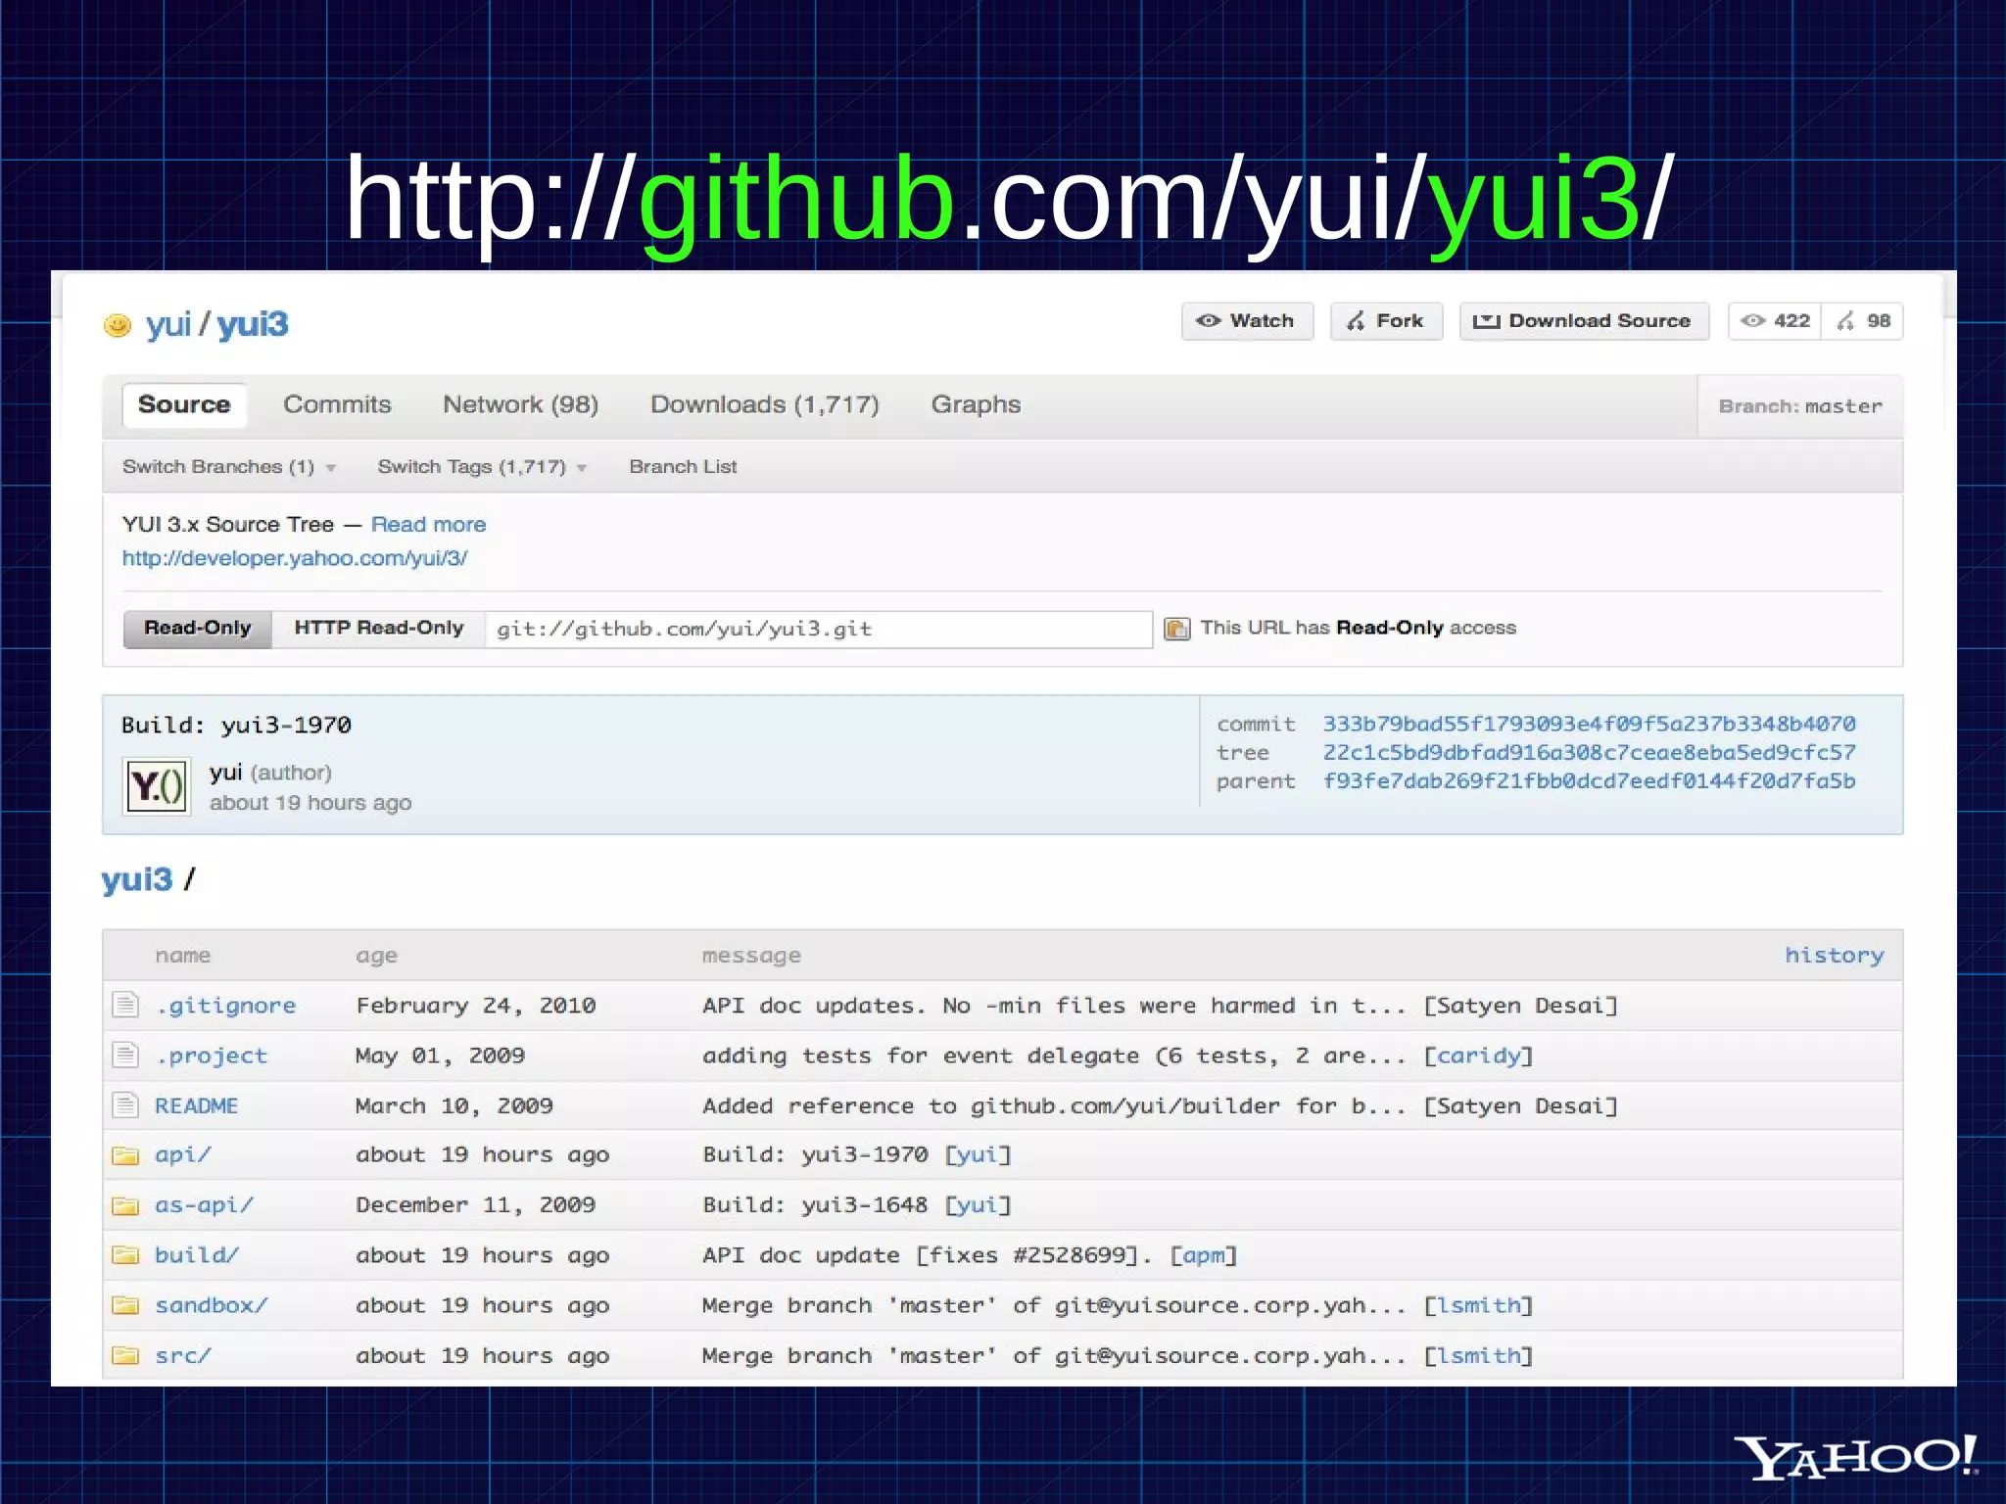Open the .gitignore file
2006x1504 pixels.
point(225,1006)
